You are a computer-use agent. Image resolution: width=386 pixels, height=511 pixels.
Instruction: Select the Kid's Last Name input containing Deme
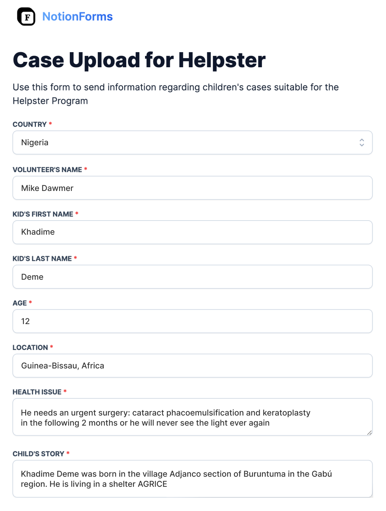point(192,277)
